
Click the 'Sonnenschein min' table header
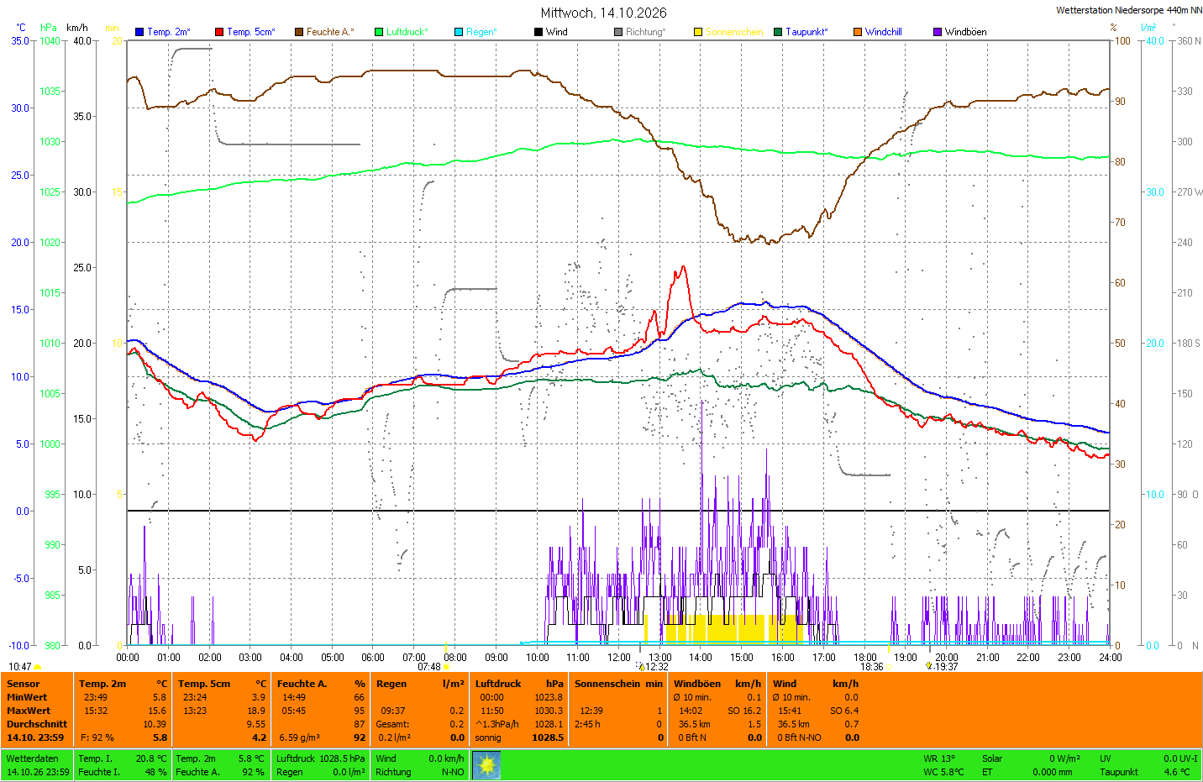(618, 684)
